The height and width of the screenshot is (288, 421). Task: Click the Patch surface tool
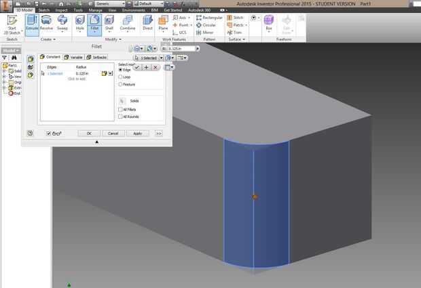click(x=237, y=25)
